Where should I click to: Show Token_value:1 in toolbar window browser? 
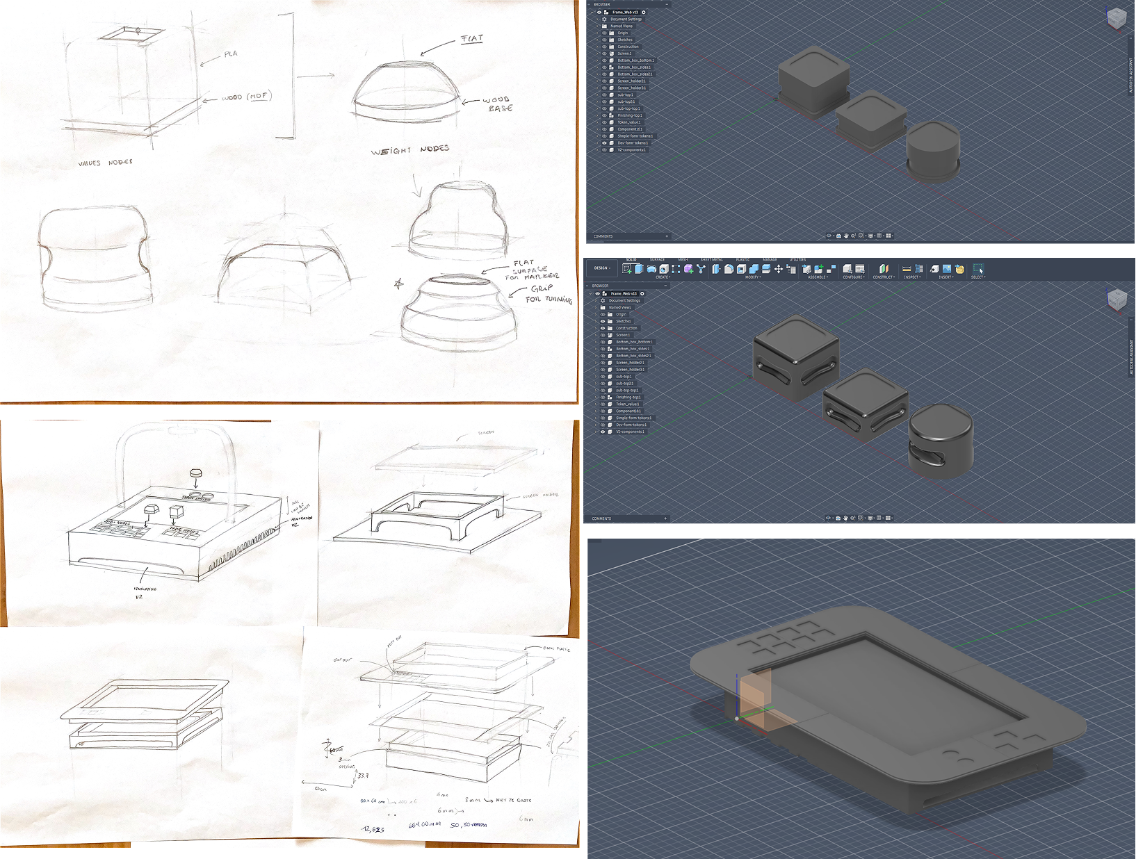603,404
